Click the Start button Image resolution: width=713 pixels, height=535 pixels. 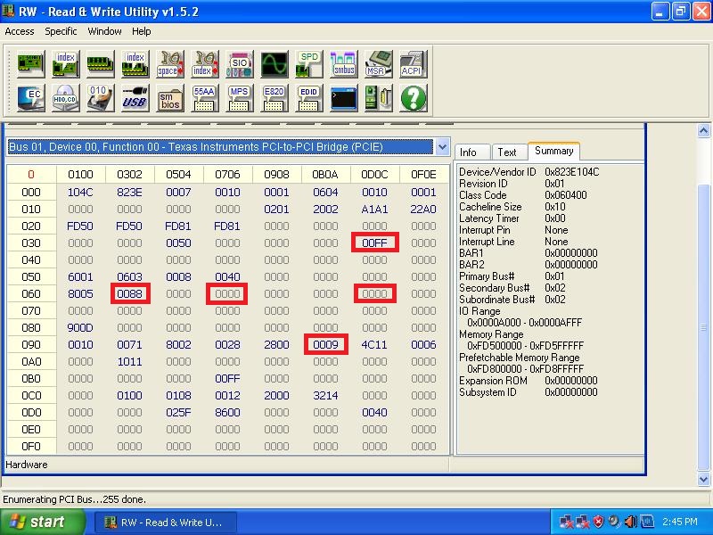[x=43, y=522]
